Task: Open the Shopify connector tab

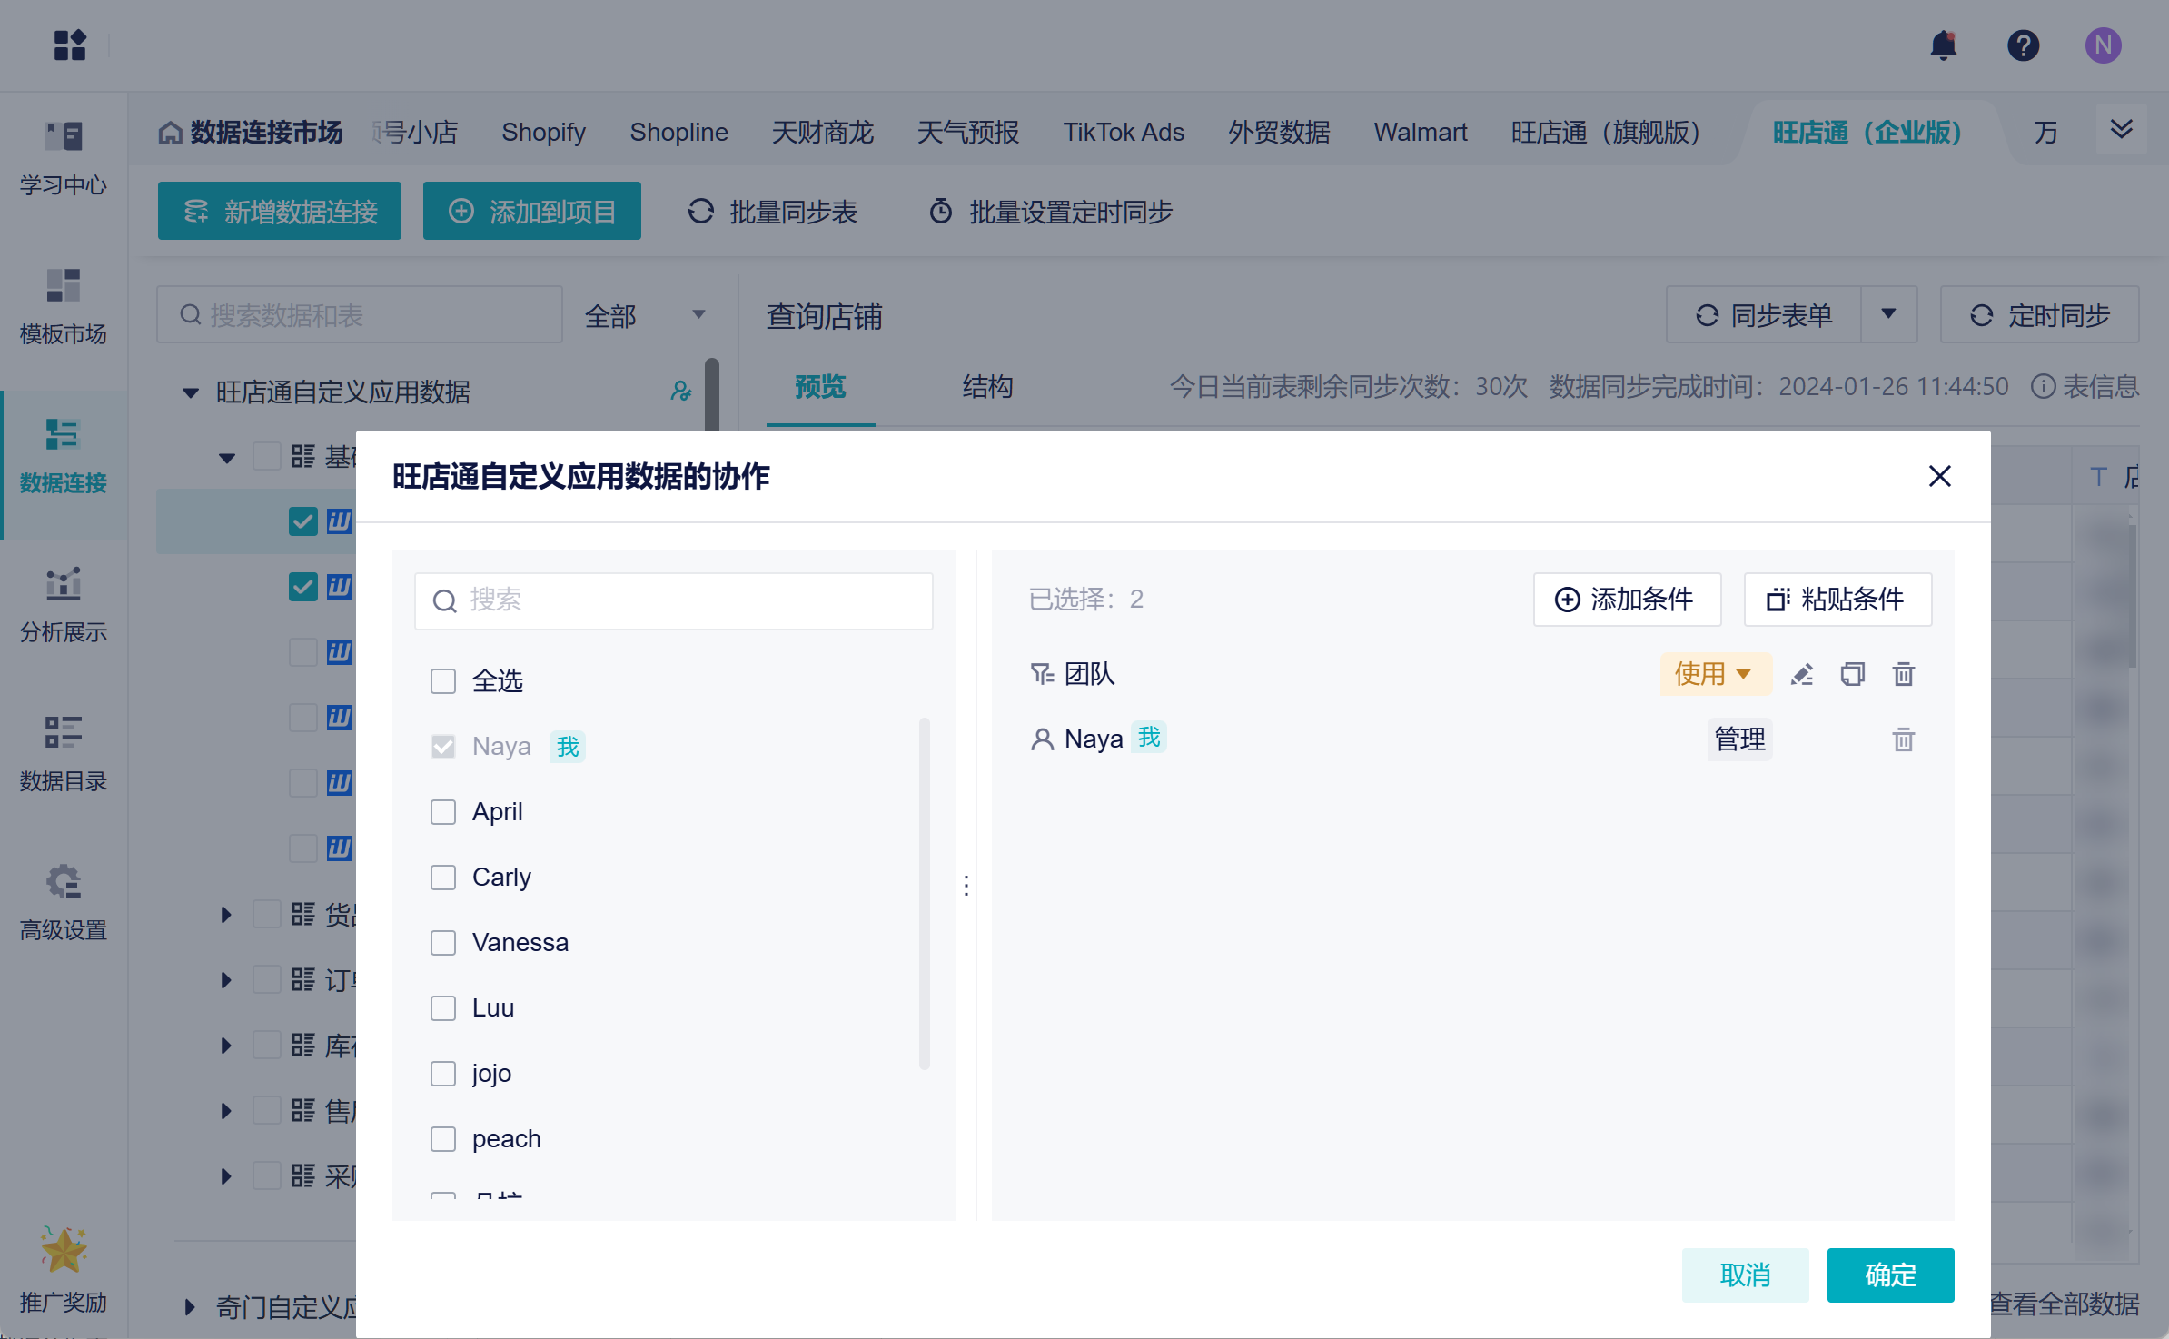Action: [x=543, y=133]
